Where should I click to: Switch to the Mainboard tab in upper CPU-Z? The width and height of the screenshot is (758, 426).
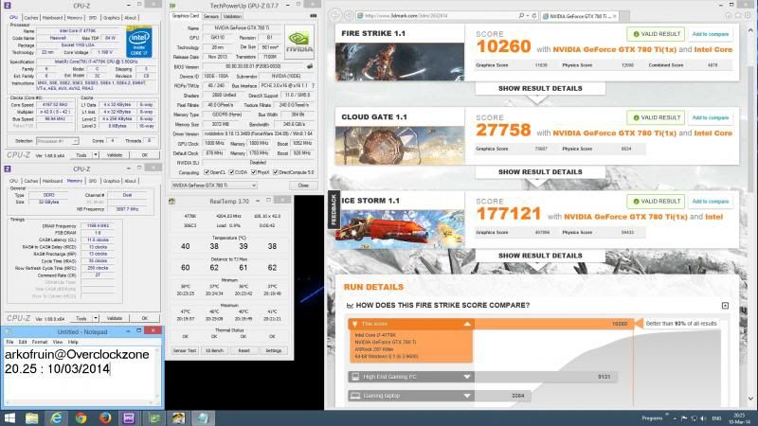[x=52, y=18]
